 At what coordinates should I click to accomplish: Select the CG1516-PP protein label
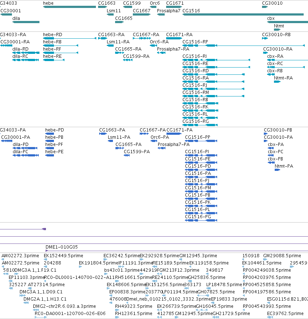[x=198, y=137]
